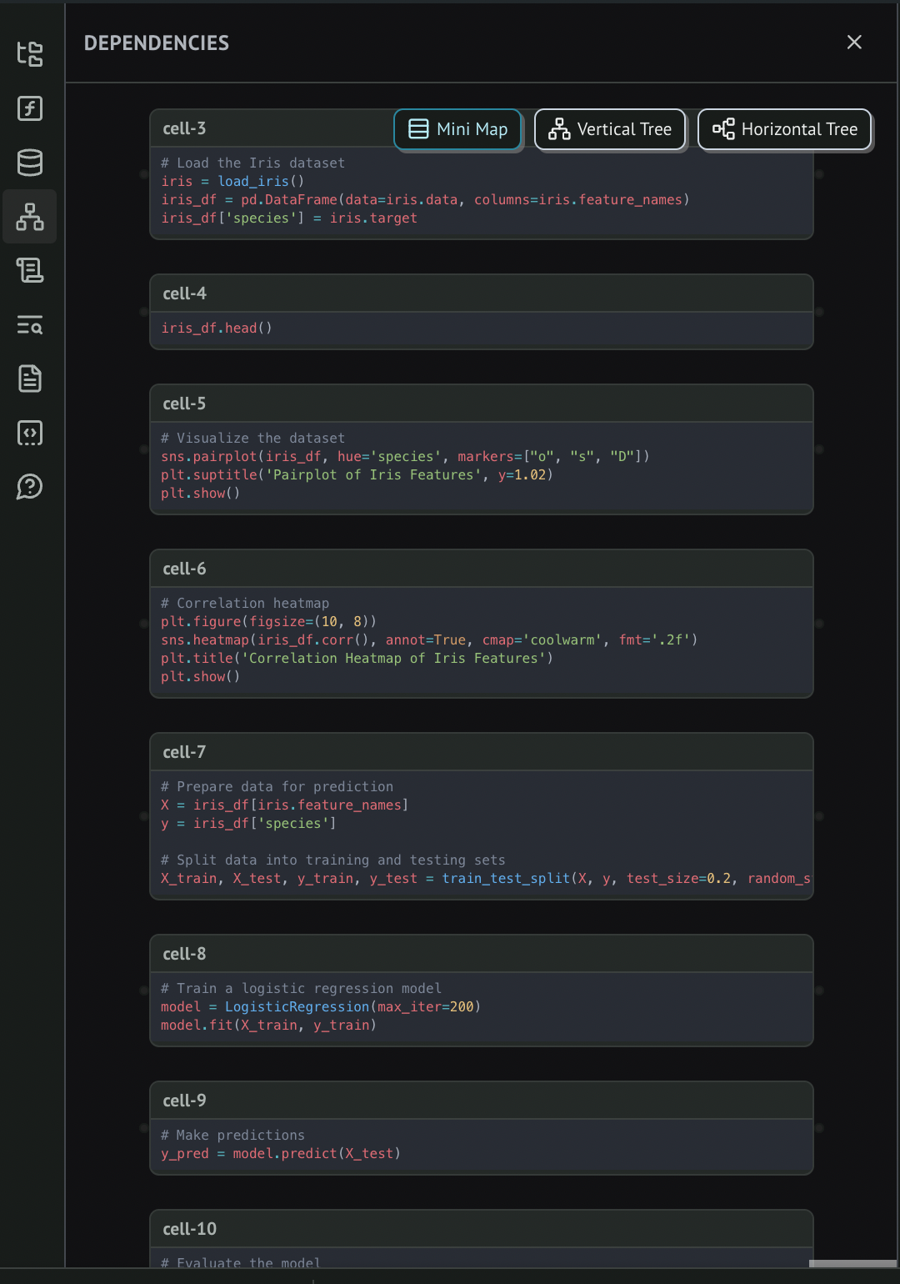Click the horizontal scrollbar thumb at bottom right

click(852, 1264)
